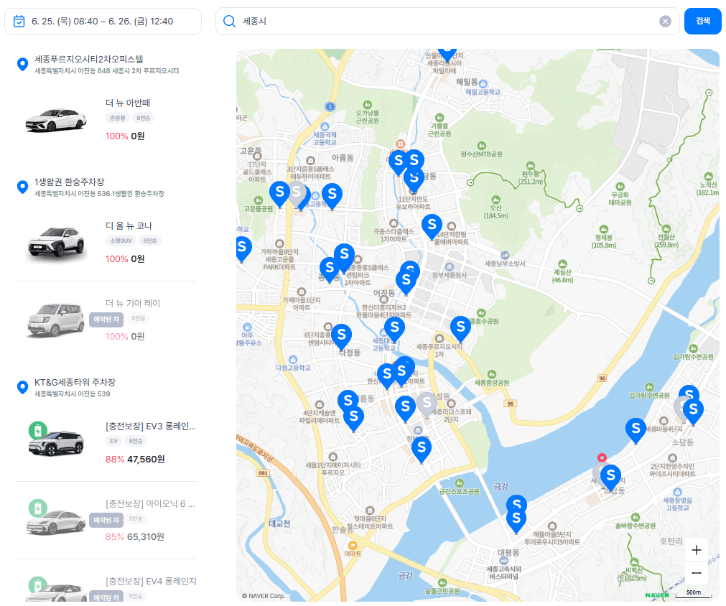This screenshot has height=606, width=726.
Task: Zoom out the map with minus
Action: pos(697,573)
